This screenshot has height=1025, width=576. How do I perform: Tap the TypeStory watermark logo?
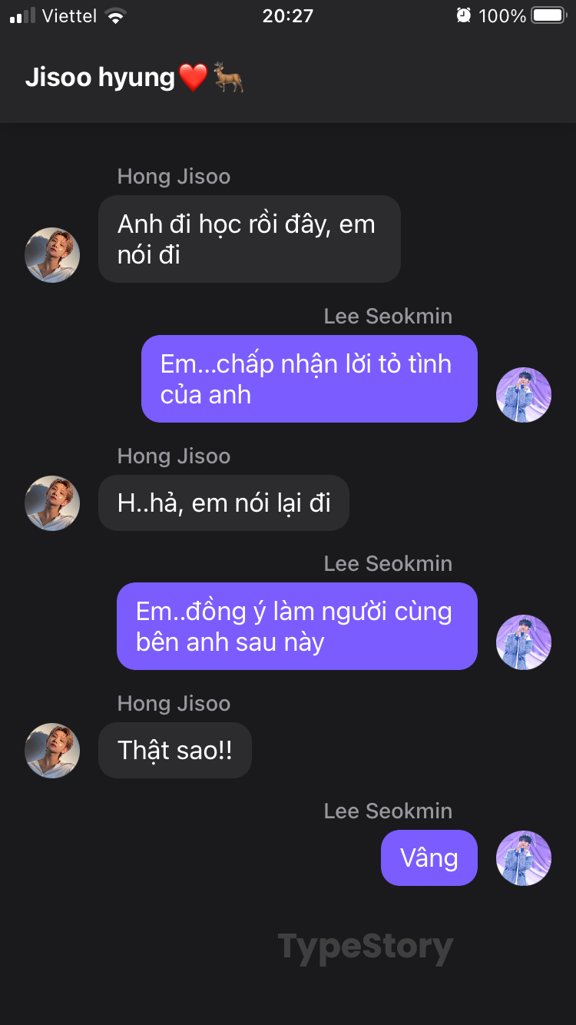[365, 947]
